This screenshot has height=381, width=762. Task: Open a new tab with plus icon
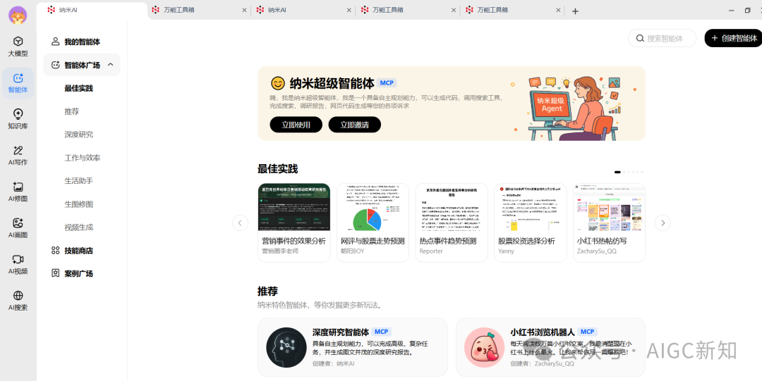tap(575, 11)
